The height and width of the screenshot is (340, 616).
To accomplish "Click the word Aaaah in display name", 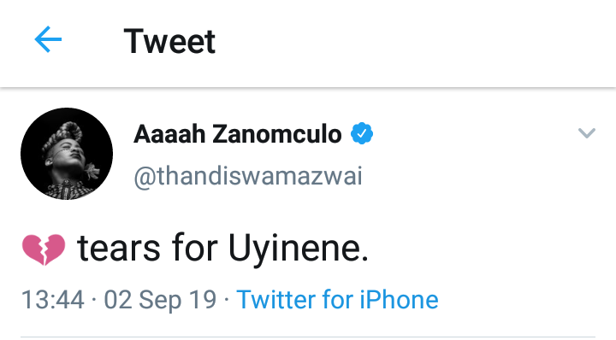I will [169, 134].
